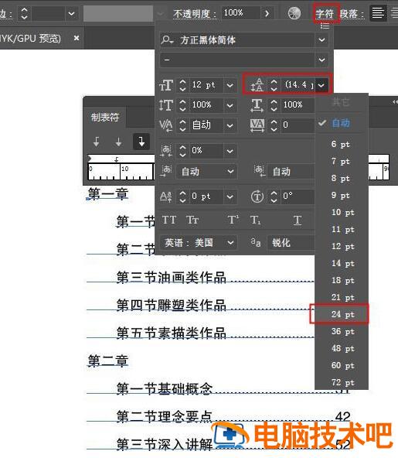Click the heading text 第二章
Viewport: 398px width, 458px height.
[108, 361]
